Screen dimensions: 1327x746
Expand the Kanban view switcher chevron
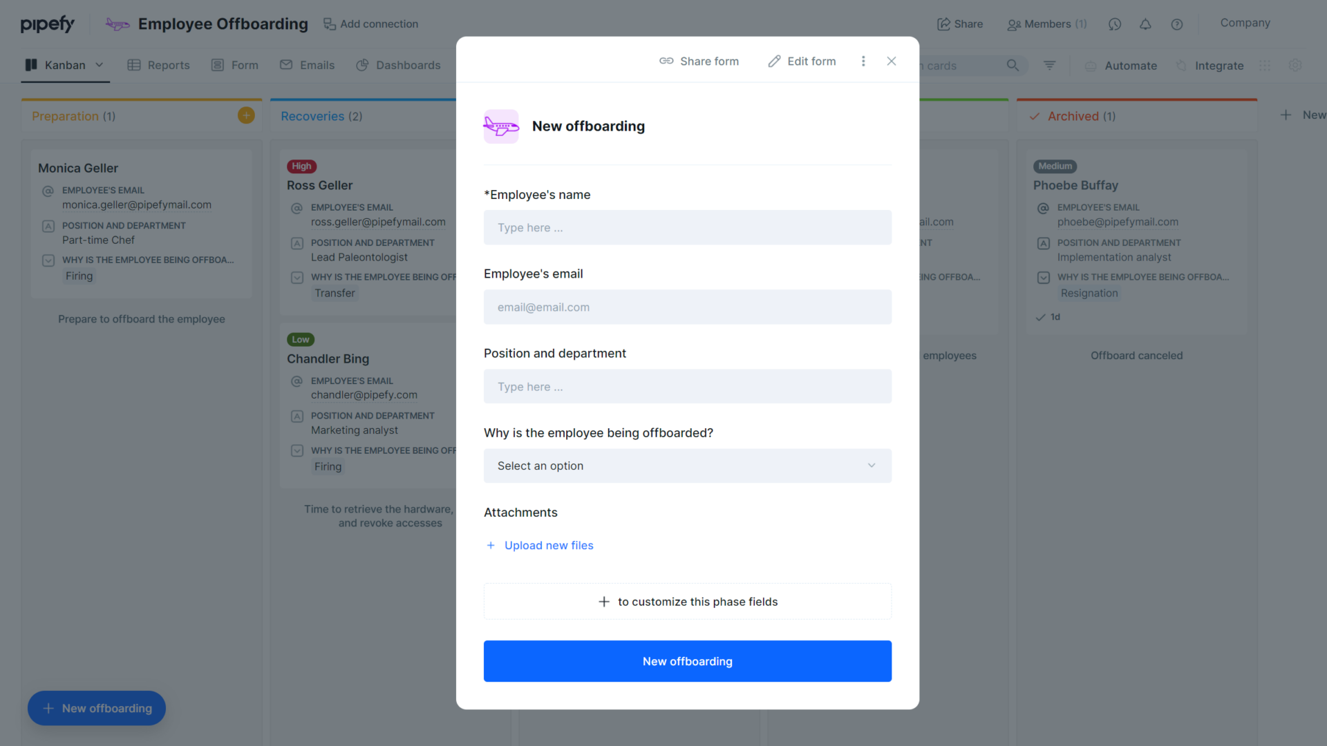point(100,65)
